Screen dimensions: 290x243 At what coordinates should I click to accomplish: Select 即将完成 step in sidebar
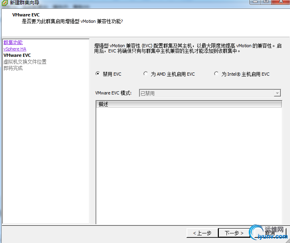pyautogui.click(x=13, y=68)
